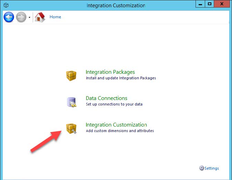
Task: Click the Settings gear icon
Action: coord(201,168)
